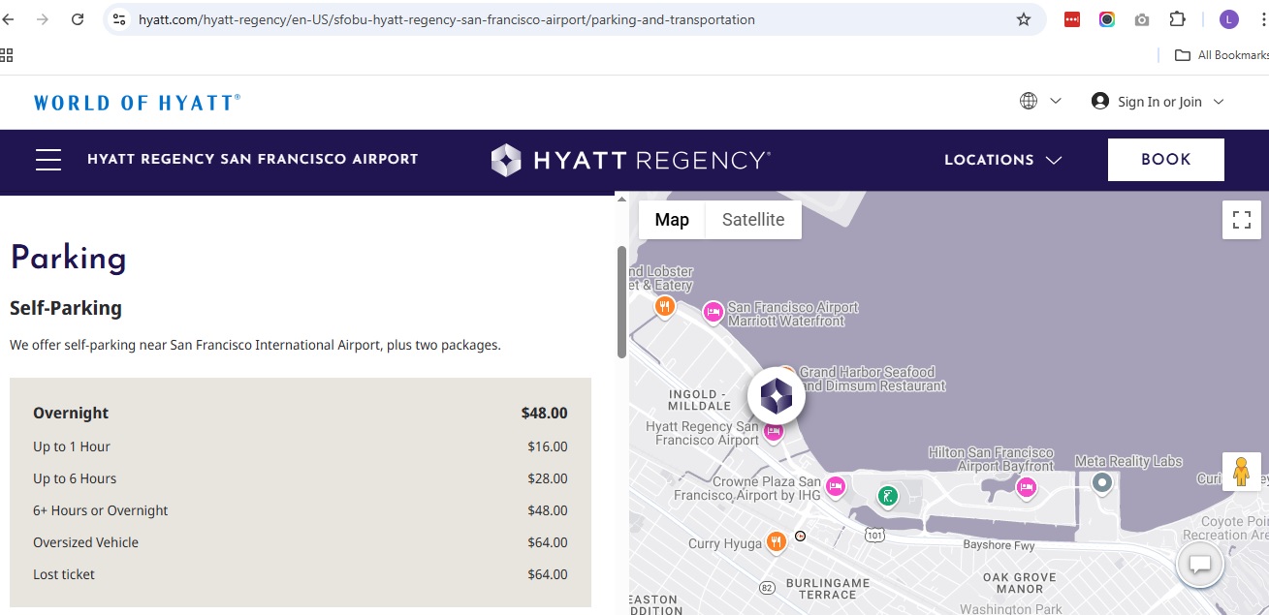Click the Curry Hyuga restaurant marker
Image resolution: width=1269 pixels, height=615 pixels.
[776, 542]
